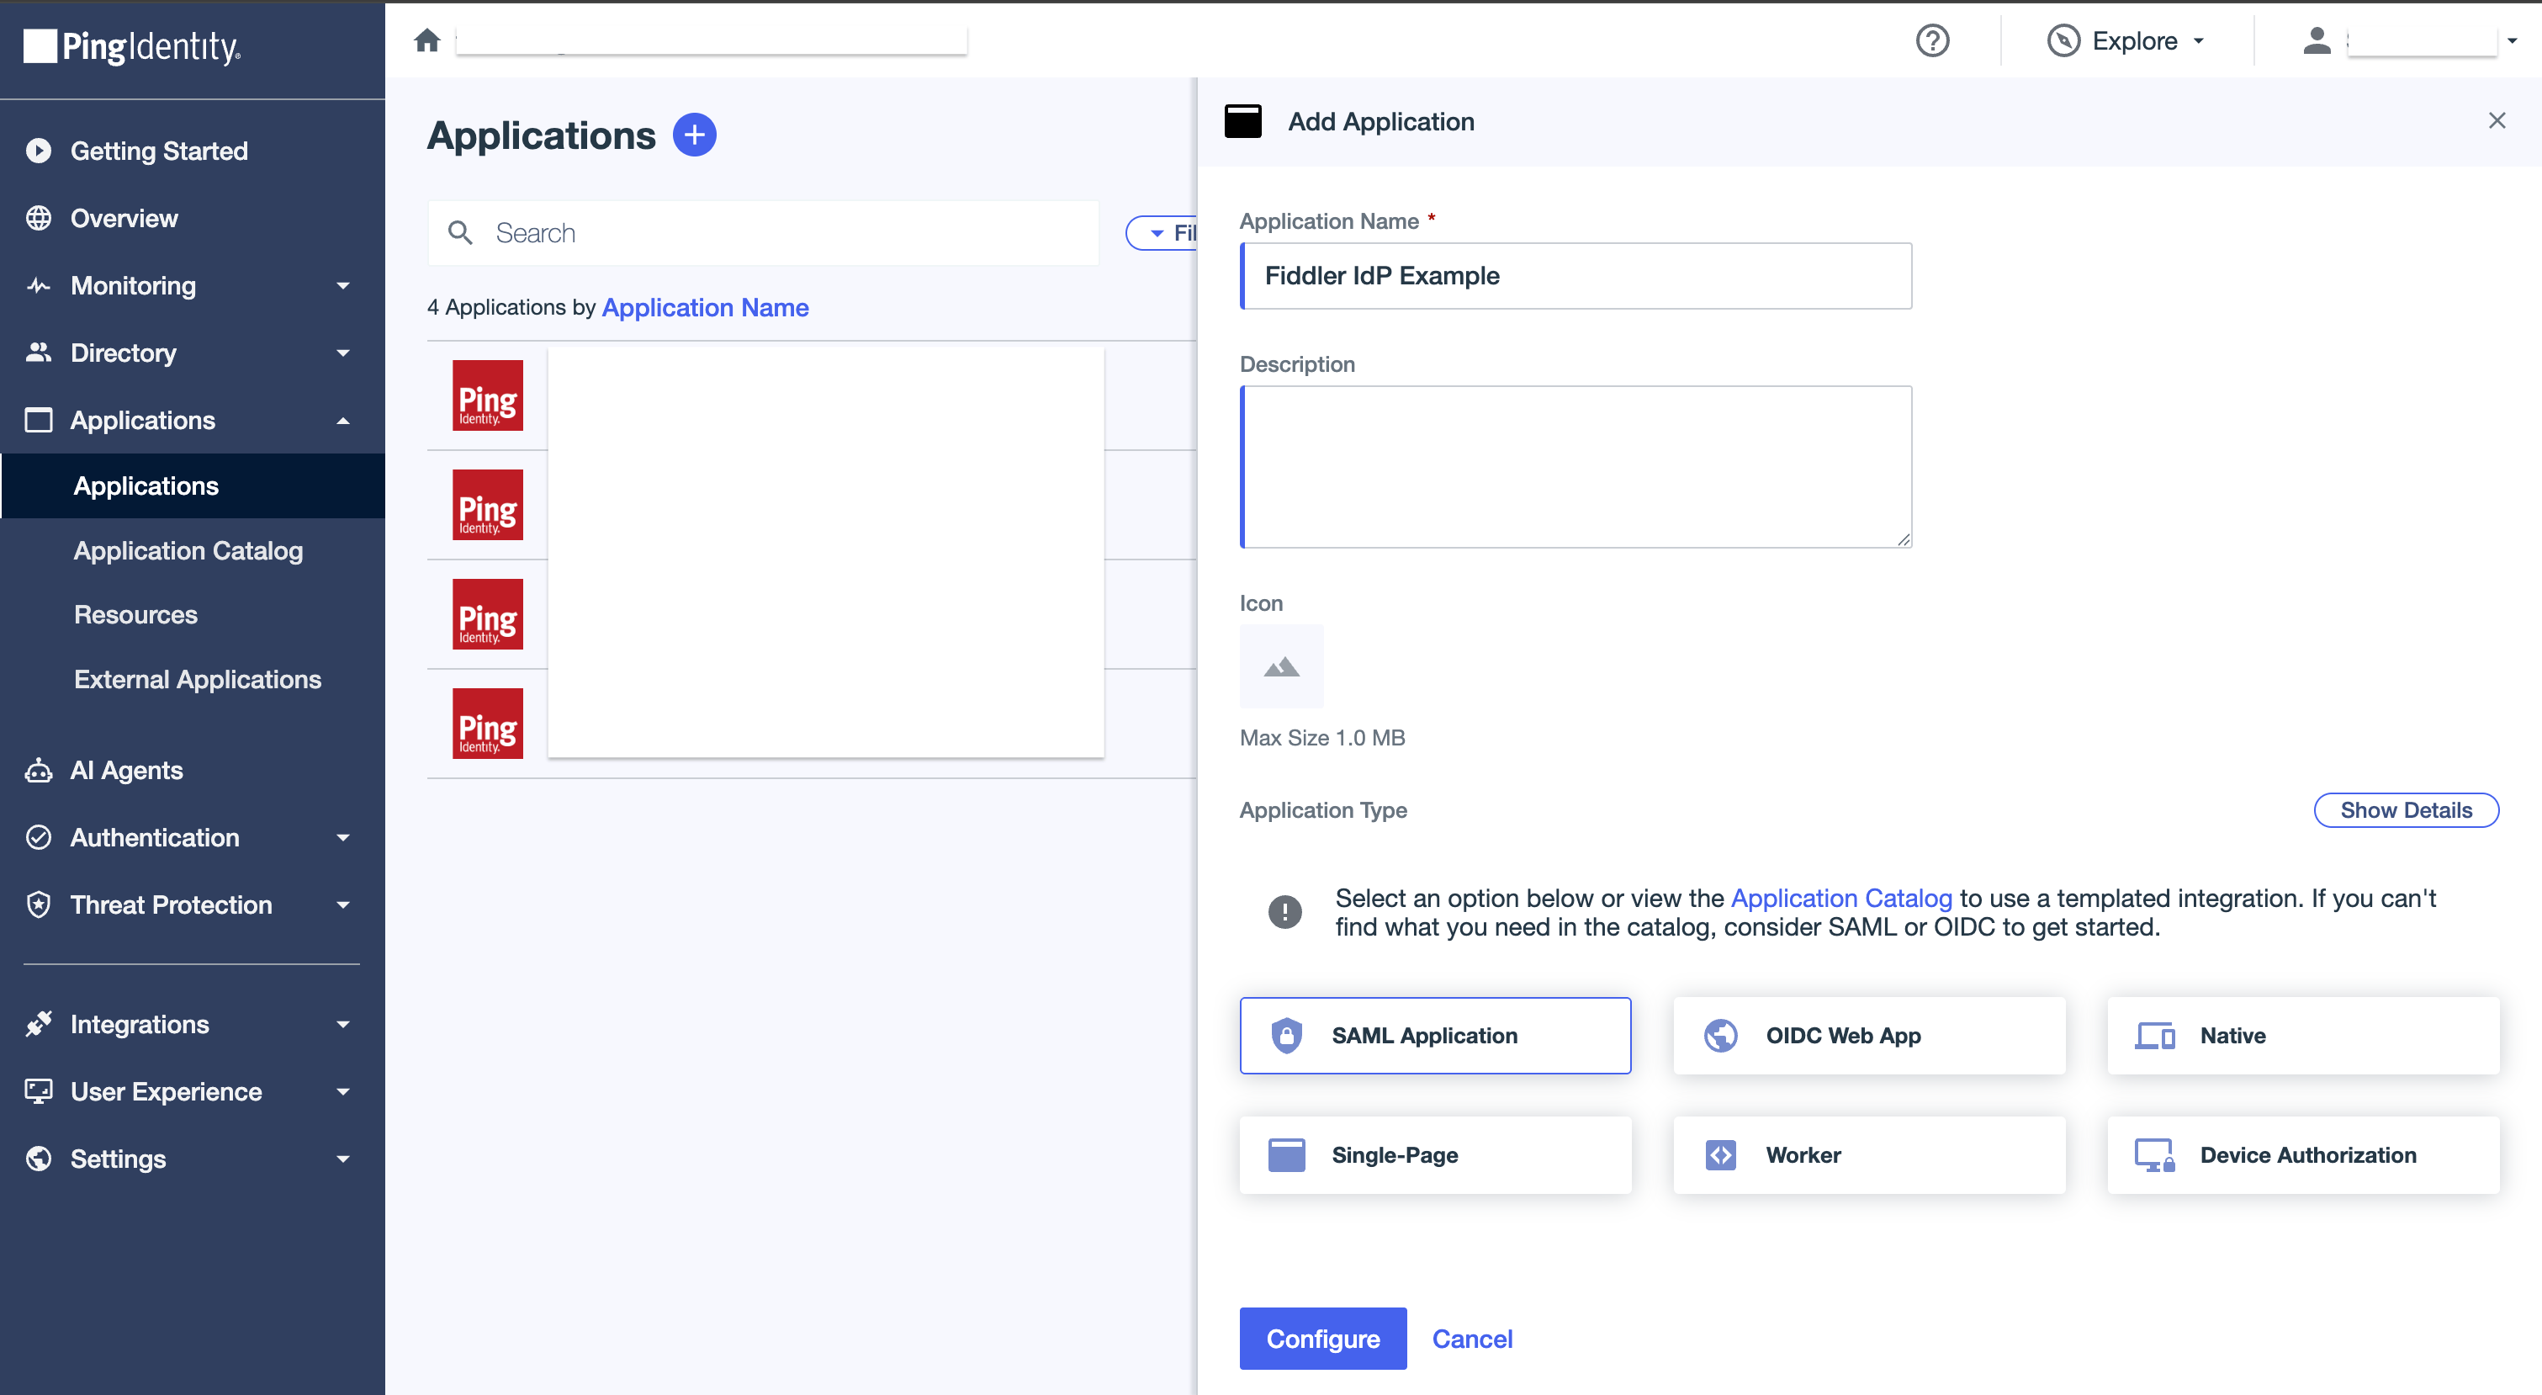
Task: Click the Settings globe icon
Action: [39, 1158]
